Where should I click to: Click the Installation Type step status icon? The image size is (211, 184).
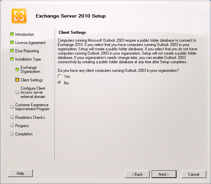tap(12, 59)
